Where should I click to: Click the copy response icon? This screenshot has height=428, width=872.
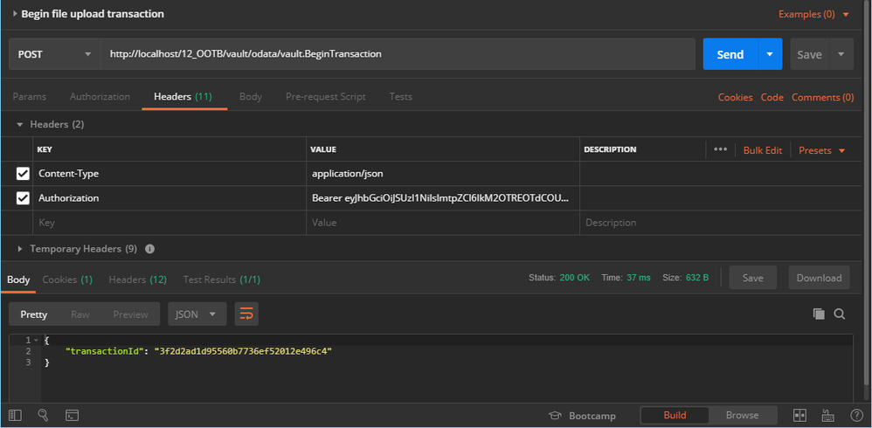(x=819, y=314)
